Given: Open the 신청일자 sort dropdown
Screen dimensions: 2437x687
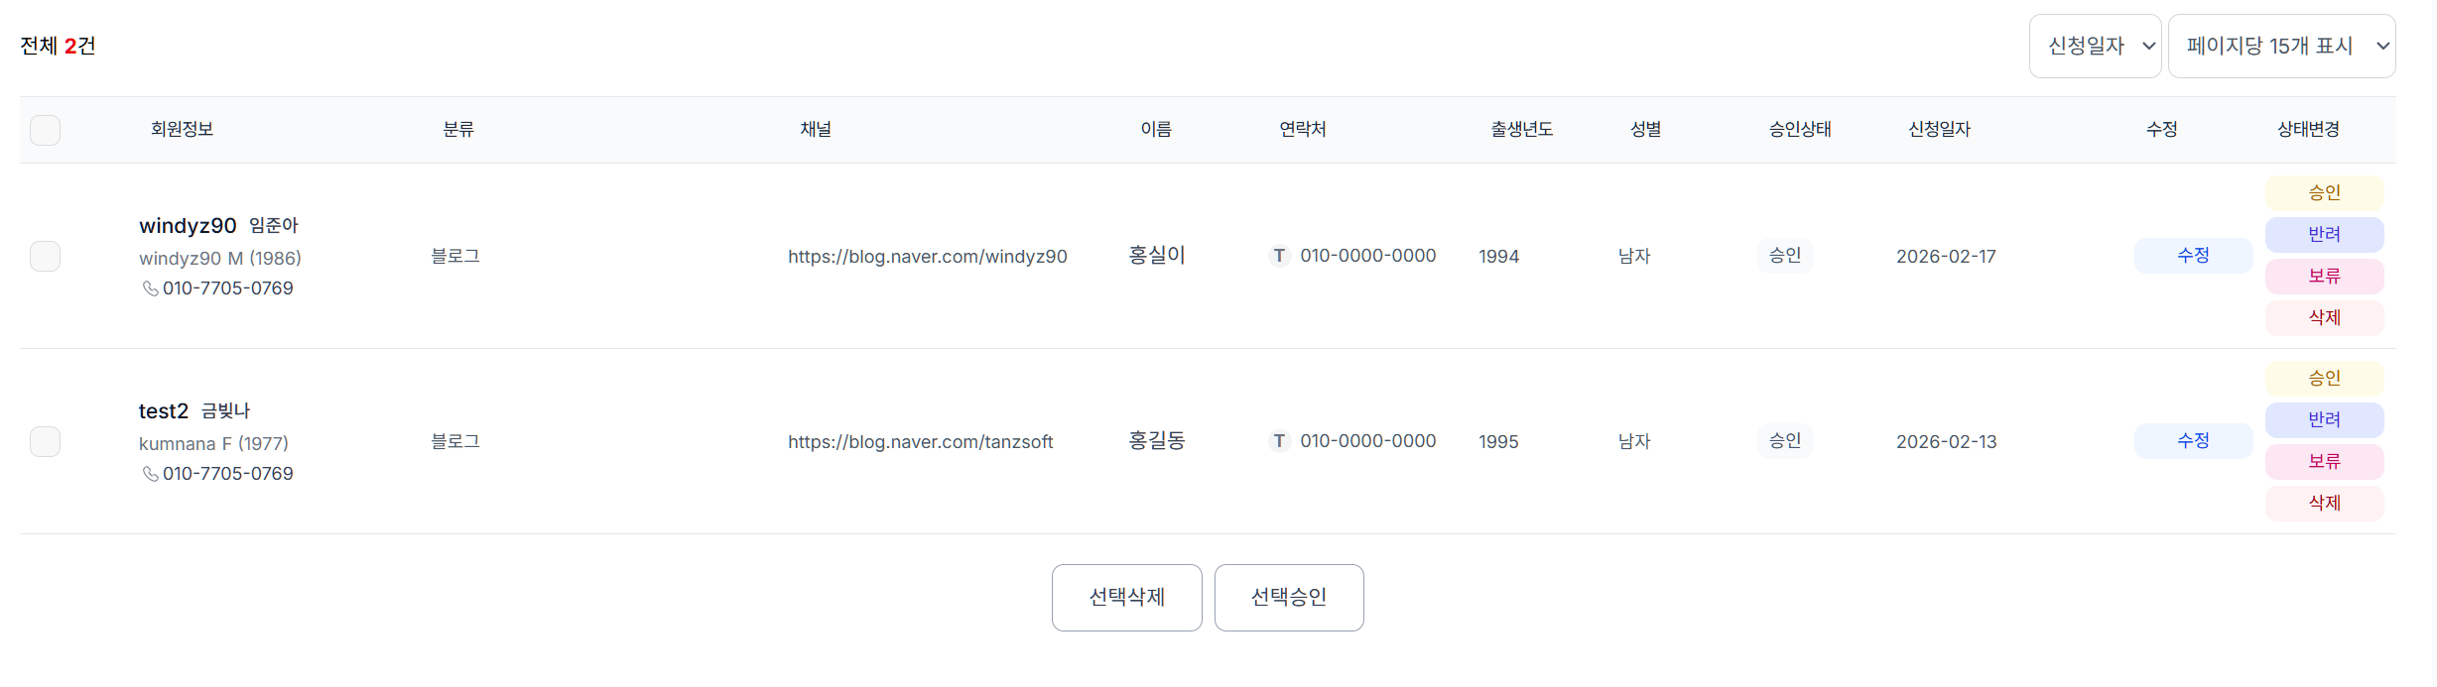Looking at the screenshot, I should pyautogui.click(x=2096, y=46).
